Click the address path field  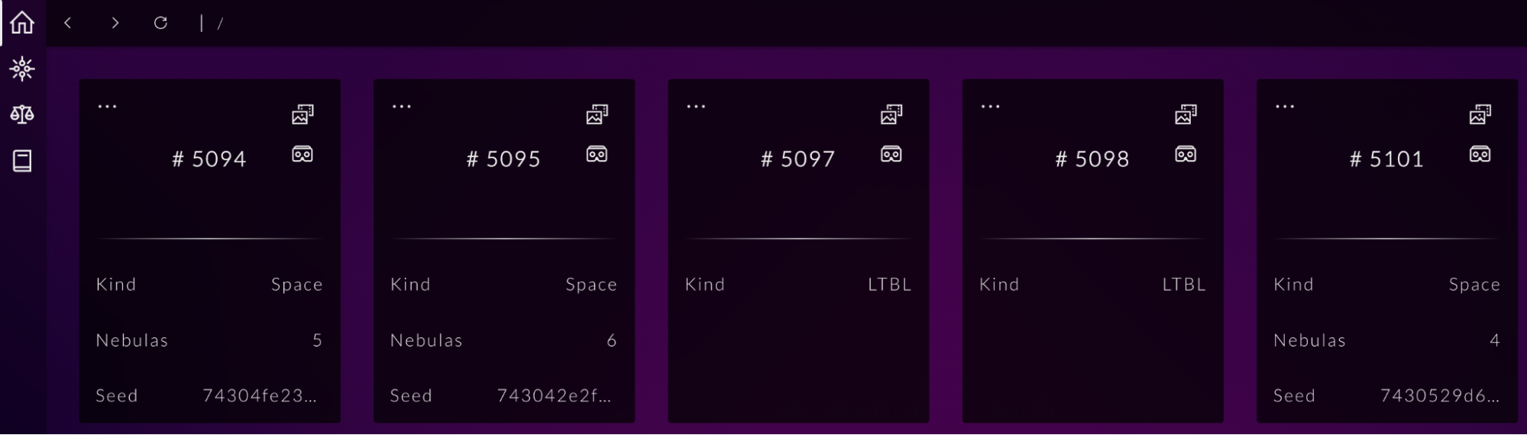click(x=458, y=23)
